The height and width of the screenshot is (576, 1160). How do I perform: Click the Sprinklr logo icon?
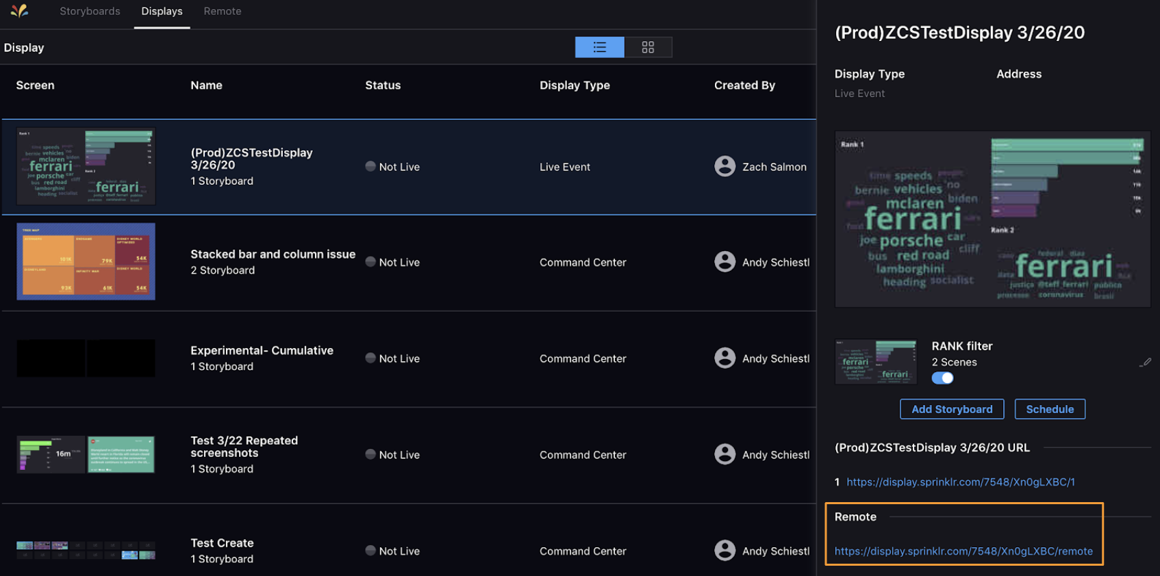[x=19, y=11]
